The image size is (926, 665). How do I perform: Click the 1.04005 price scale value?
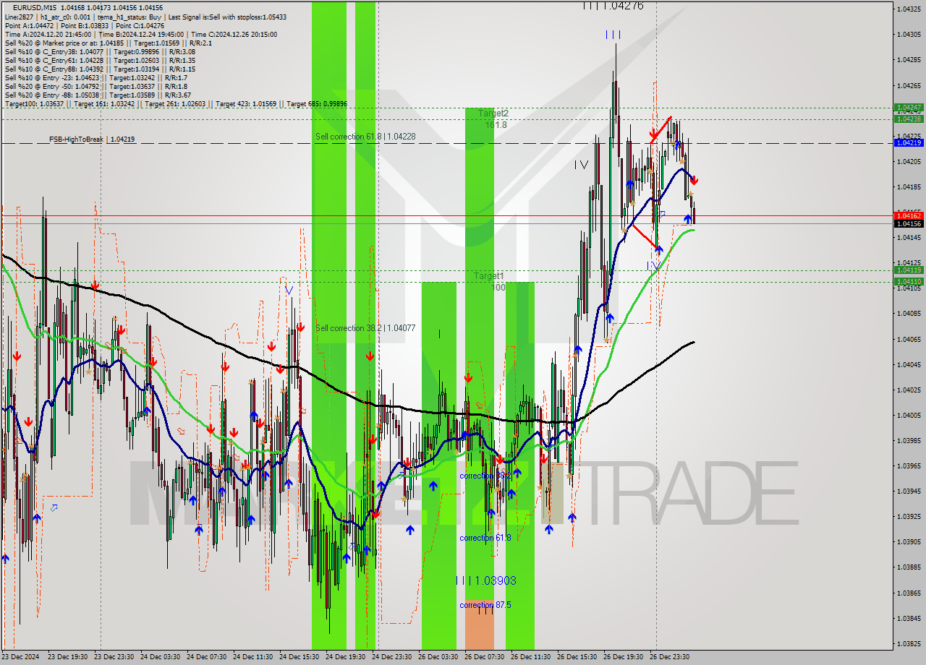click(909, 415)
